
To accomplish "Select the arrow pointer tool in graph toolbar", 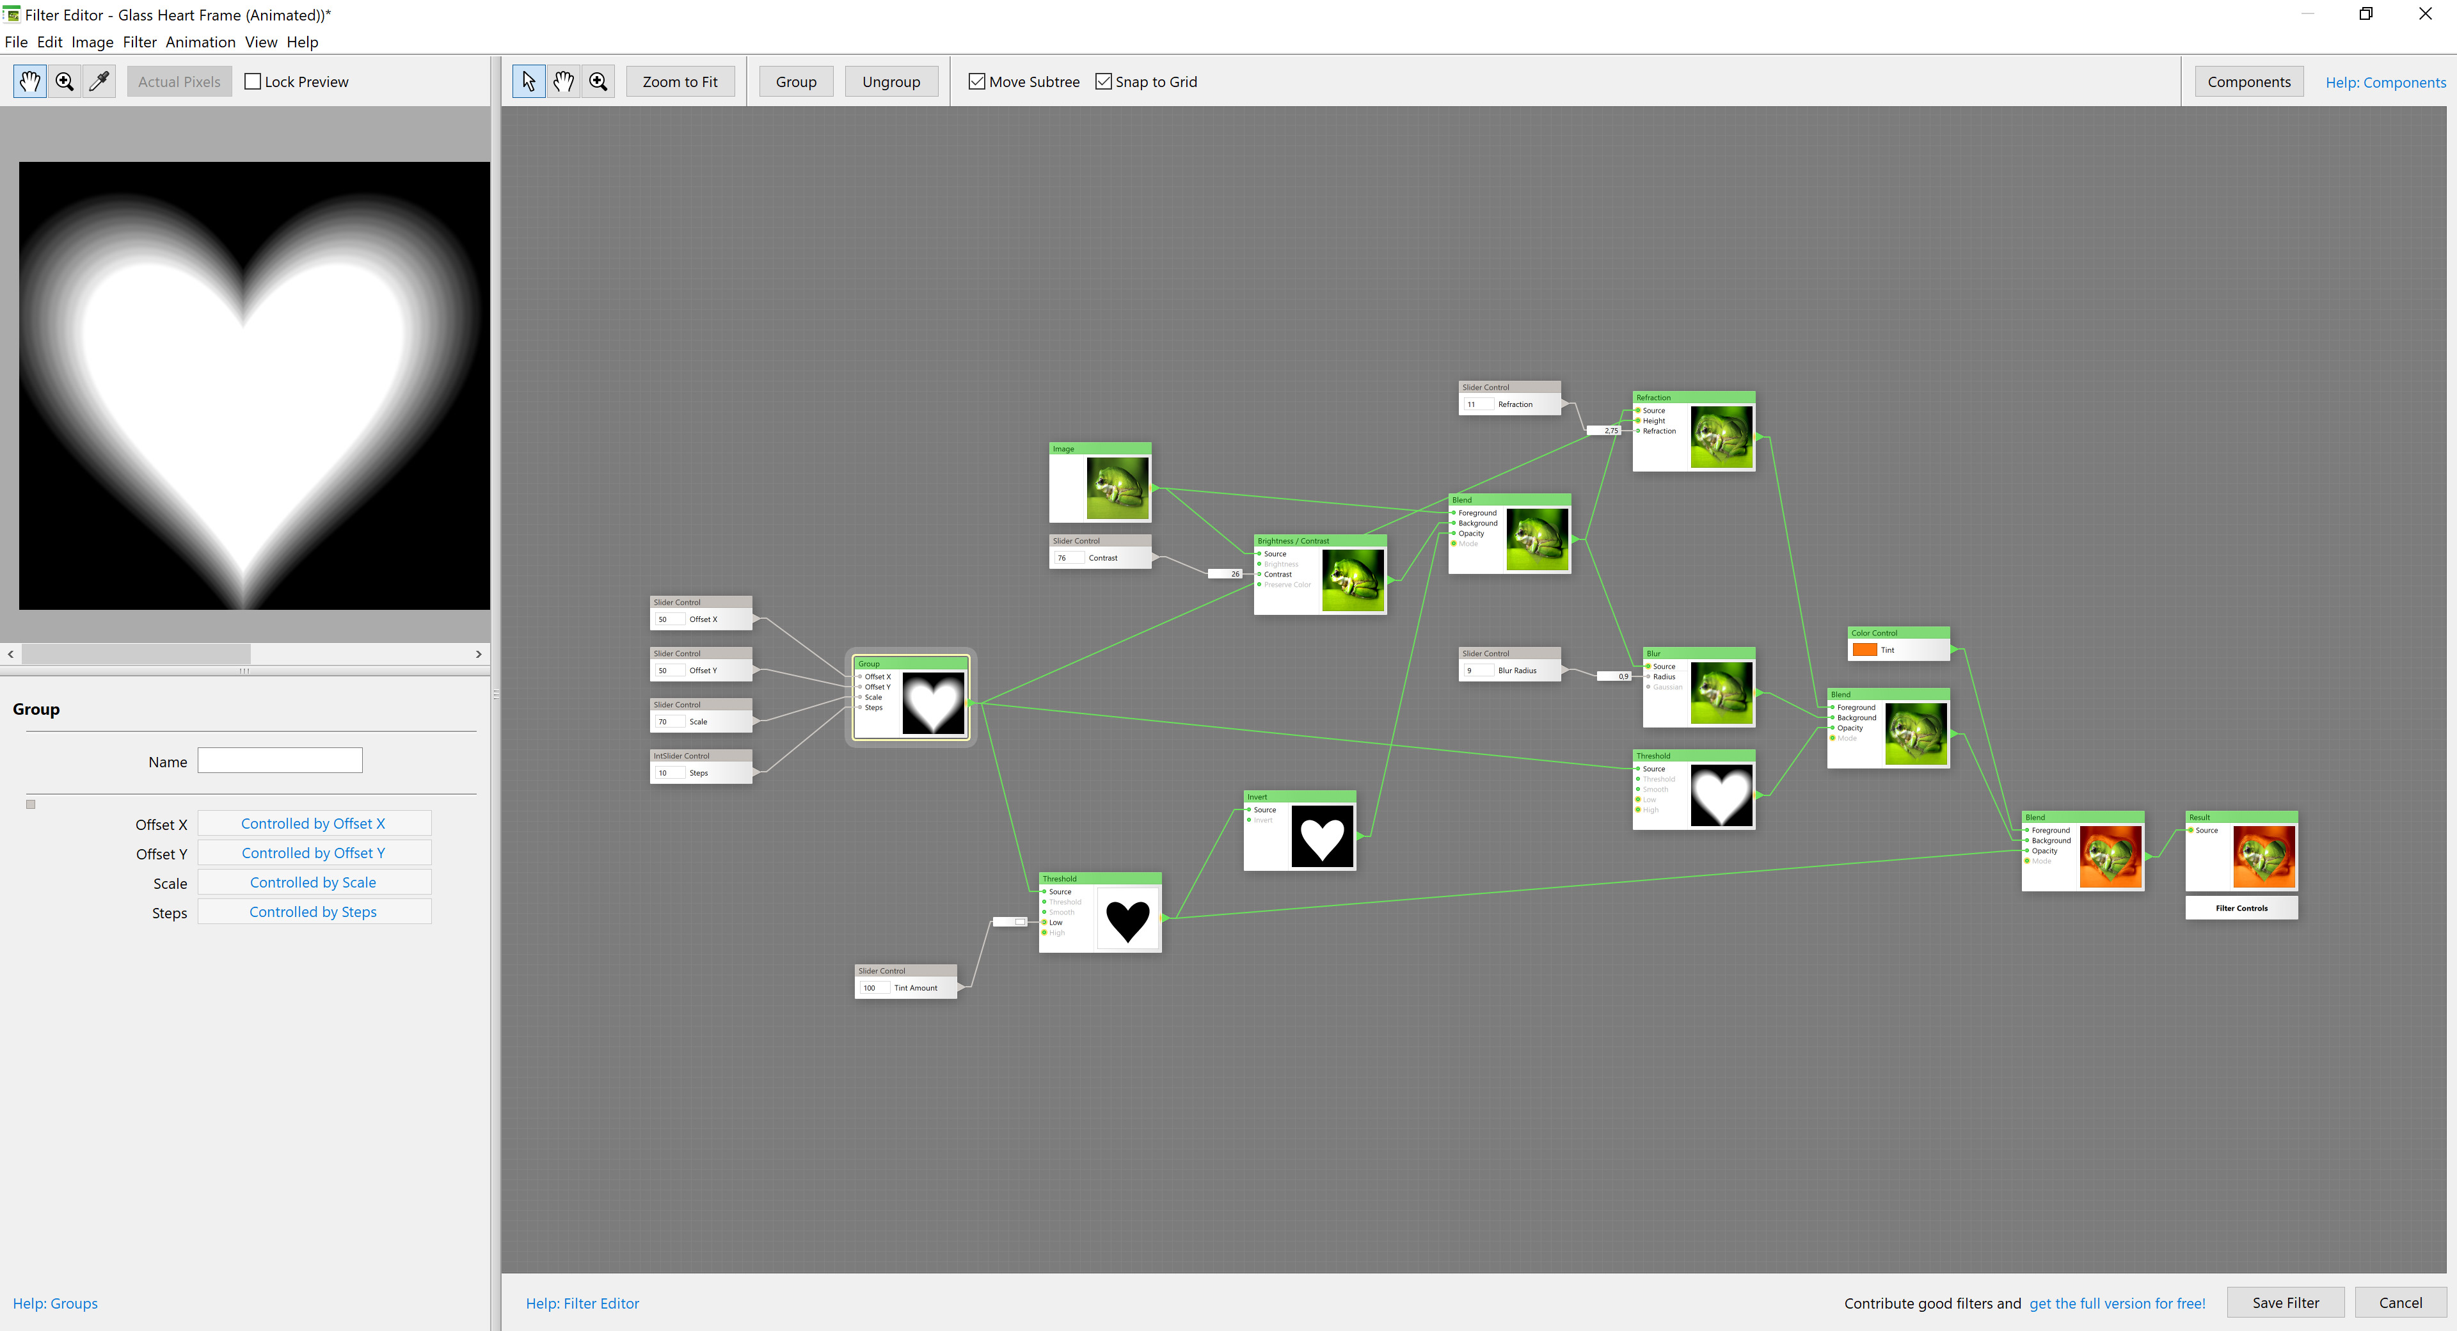I will tap(529, 82).
